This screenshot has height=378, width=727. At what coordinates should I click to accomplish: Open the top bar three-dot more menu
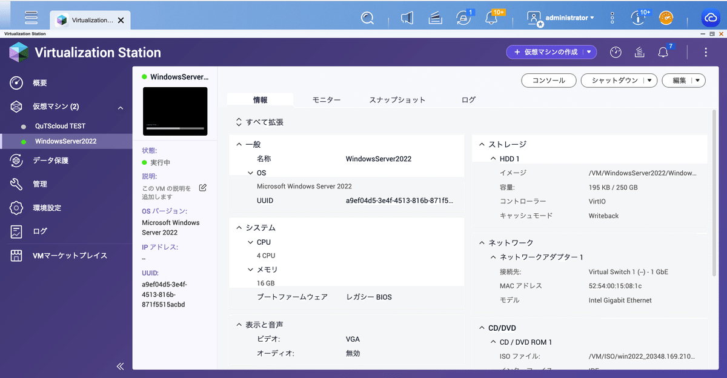click(x=612, y=18)
